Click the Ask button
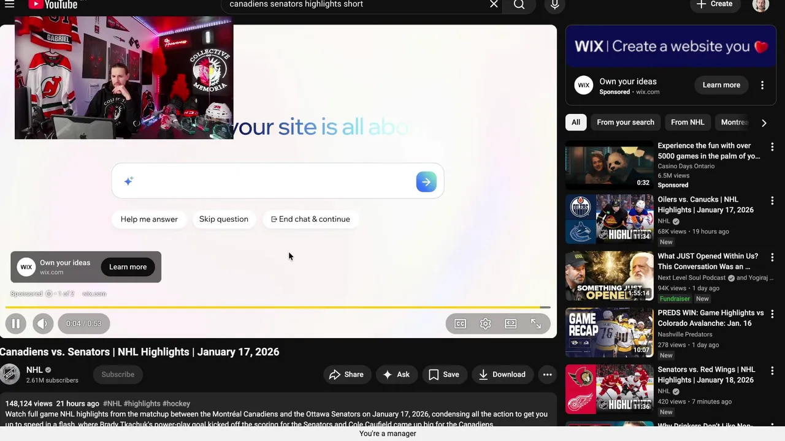The height and width of the screenshot is (441, 785). [x=396, y=374]
